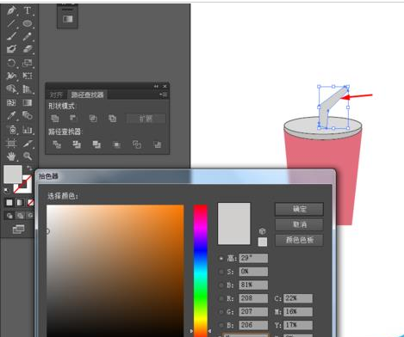
Task: Select the Symbol Sprayer tool
Action: tap(12, 130)
